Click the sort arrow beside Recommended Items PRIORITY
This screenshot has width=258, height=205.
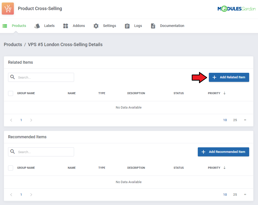pos(224,168)
